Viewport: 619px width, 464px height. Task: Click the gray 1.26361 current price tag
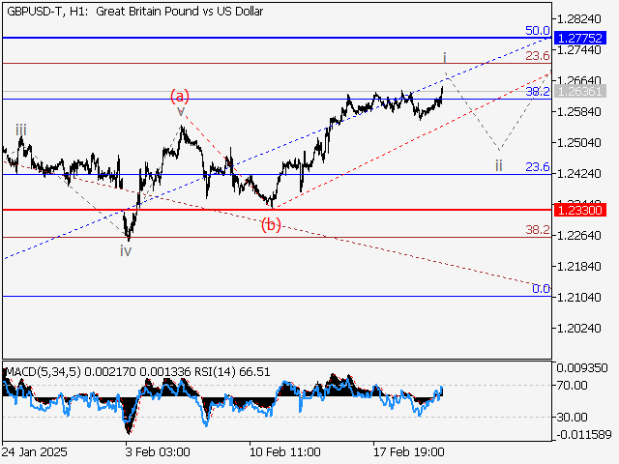coord(582,91)
